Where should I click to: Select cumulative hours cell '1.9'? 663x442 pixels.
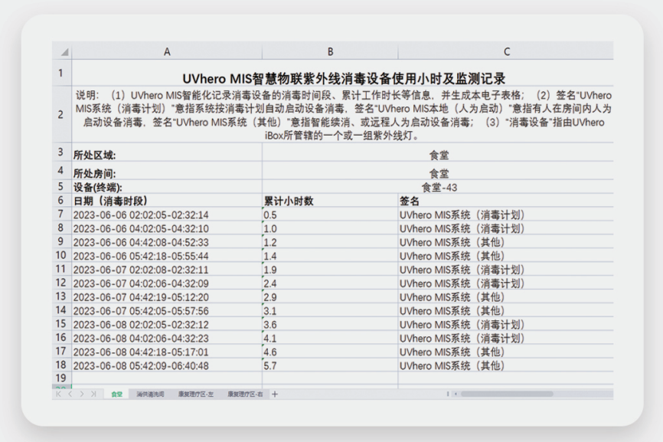click(330, 270)
